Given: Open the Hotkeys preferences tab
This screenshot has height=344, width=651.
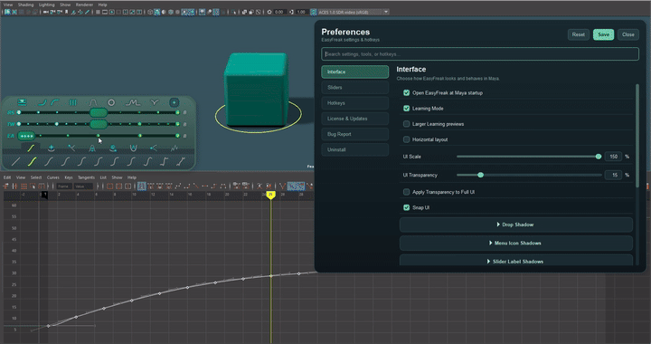Looking at the screenshot, I should [355, 103].
